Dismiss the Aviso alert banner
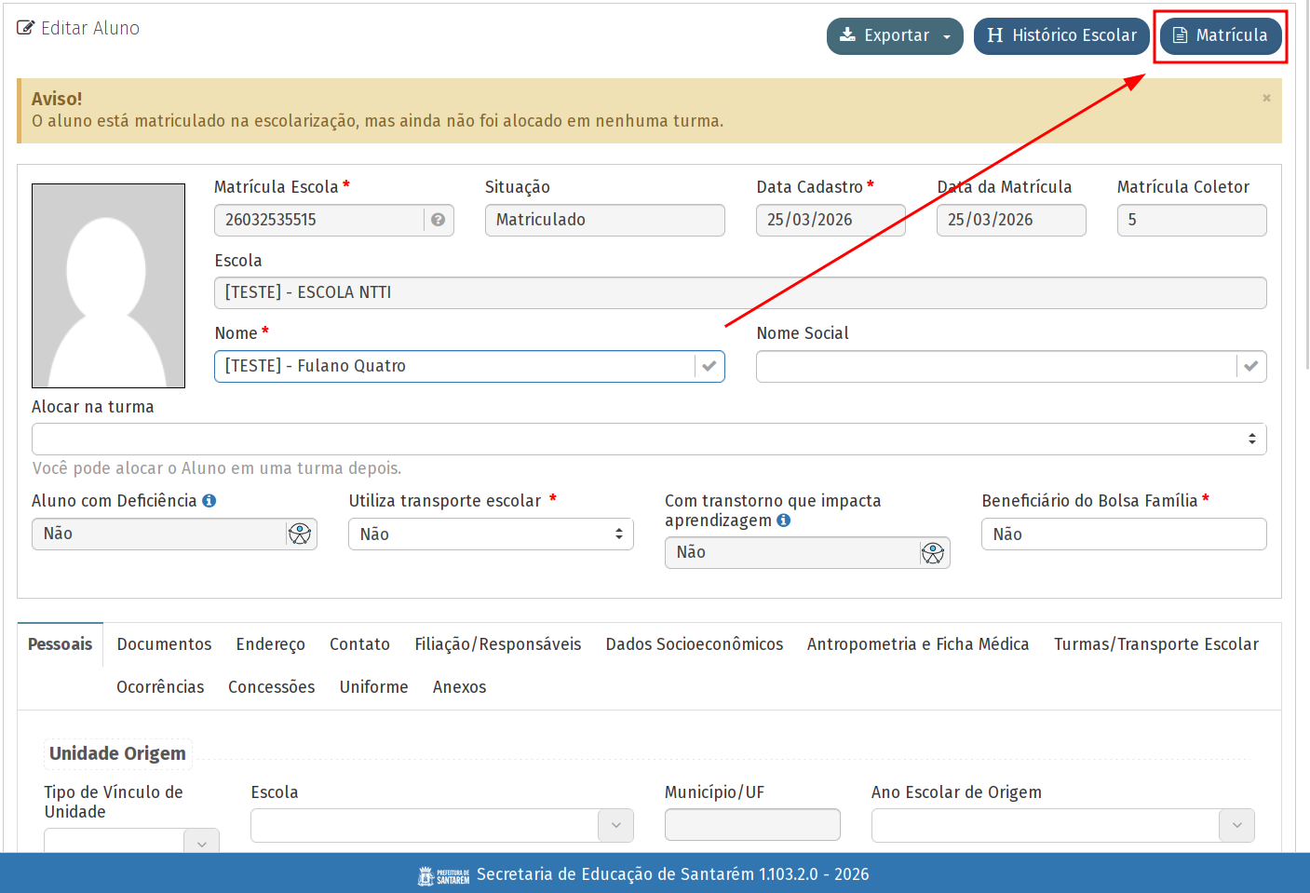This screenshot has height=893, width=1310. pos(1266,98)
